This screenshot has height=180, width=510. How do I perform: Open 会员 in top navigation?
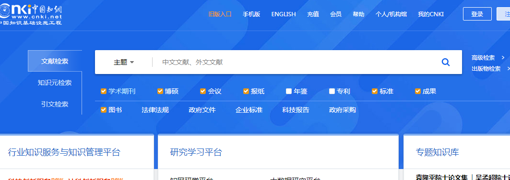[336, 14]
